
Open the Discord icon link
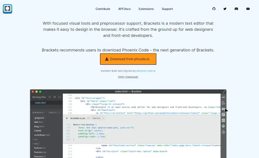[x=236, y=9]
